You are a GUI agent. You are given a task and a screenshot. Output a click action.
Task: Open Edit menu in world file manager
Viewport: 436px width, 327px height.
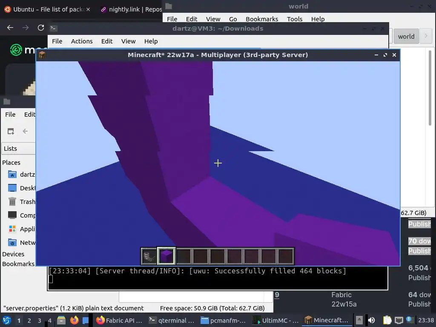point(192,19)
